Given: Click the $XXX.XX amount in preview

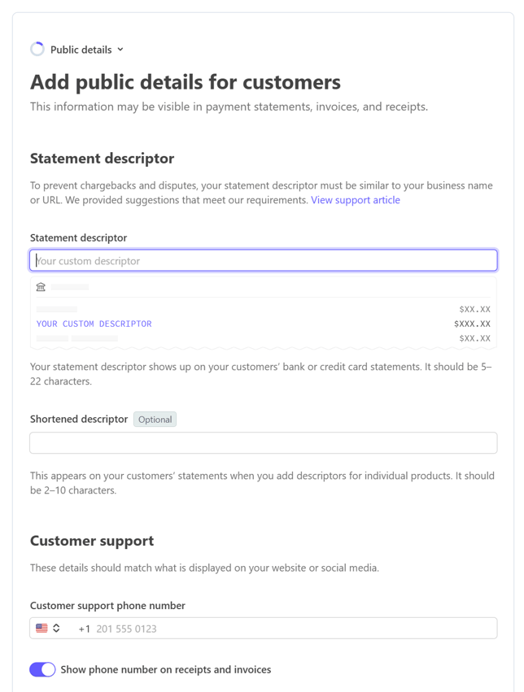Looking at the screenshot, I should click(472, 324).
